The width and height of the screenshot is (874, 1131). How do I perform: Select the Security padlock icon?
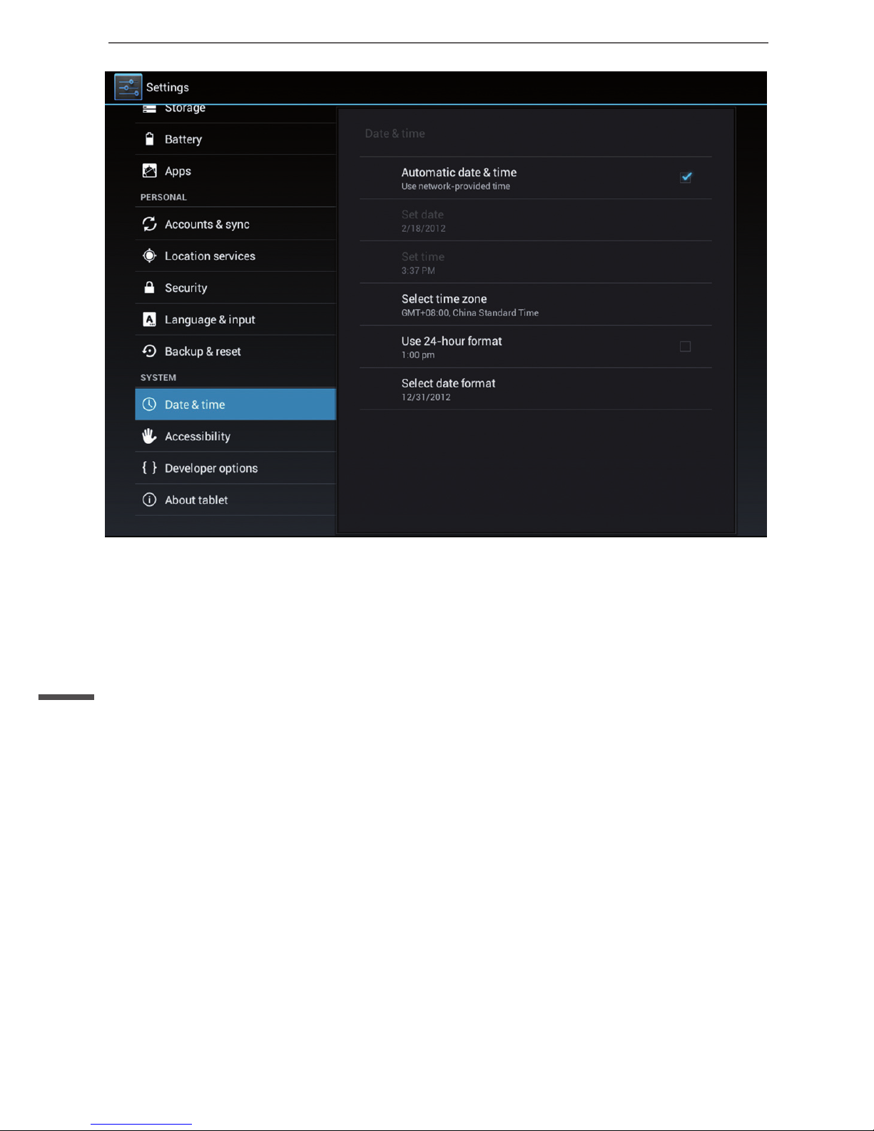click(149, 288)
